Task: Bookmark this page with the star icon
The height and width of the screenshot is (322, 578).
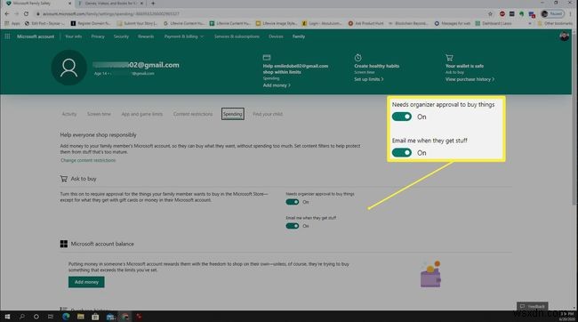Action: (x=490, y=14)
